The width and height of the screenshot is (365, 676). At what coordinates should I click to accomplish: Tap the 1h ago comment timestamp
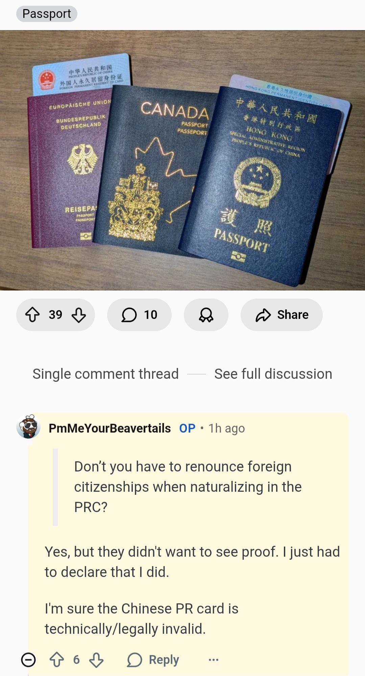coord(226,428)
